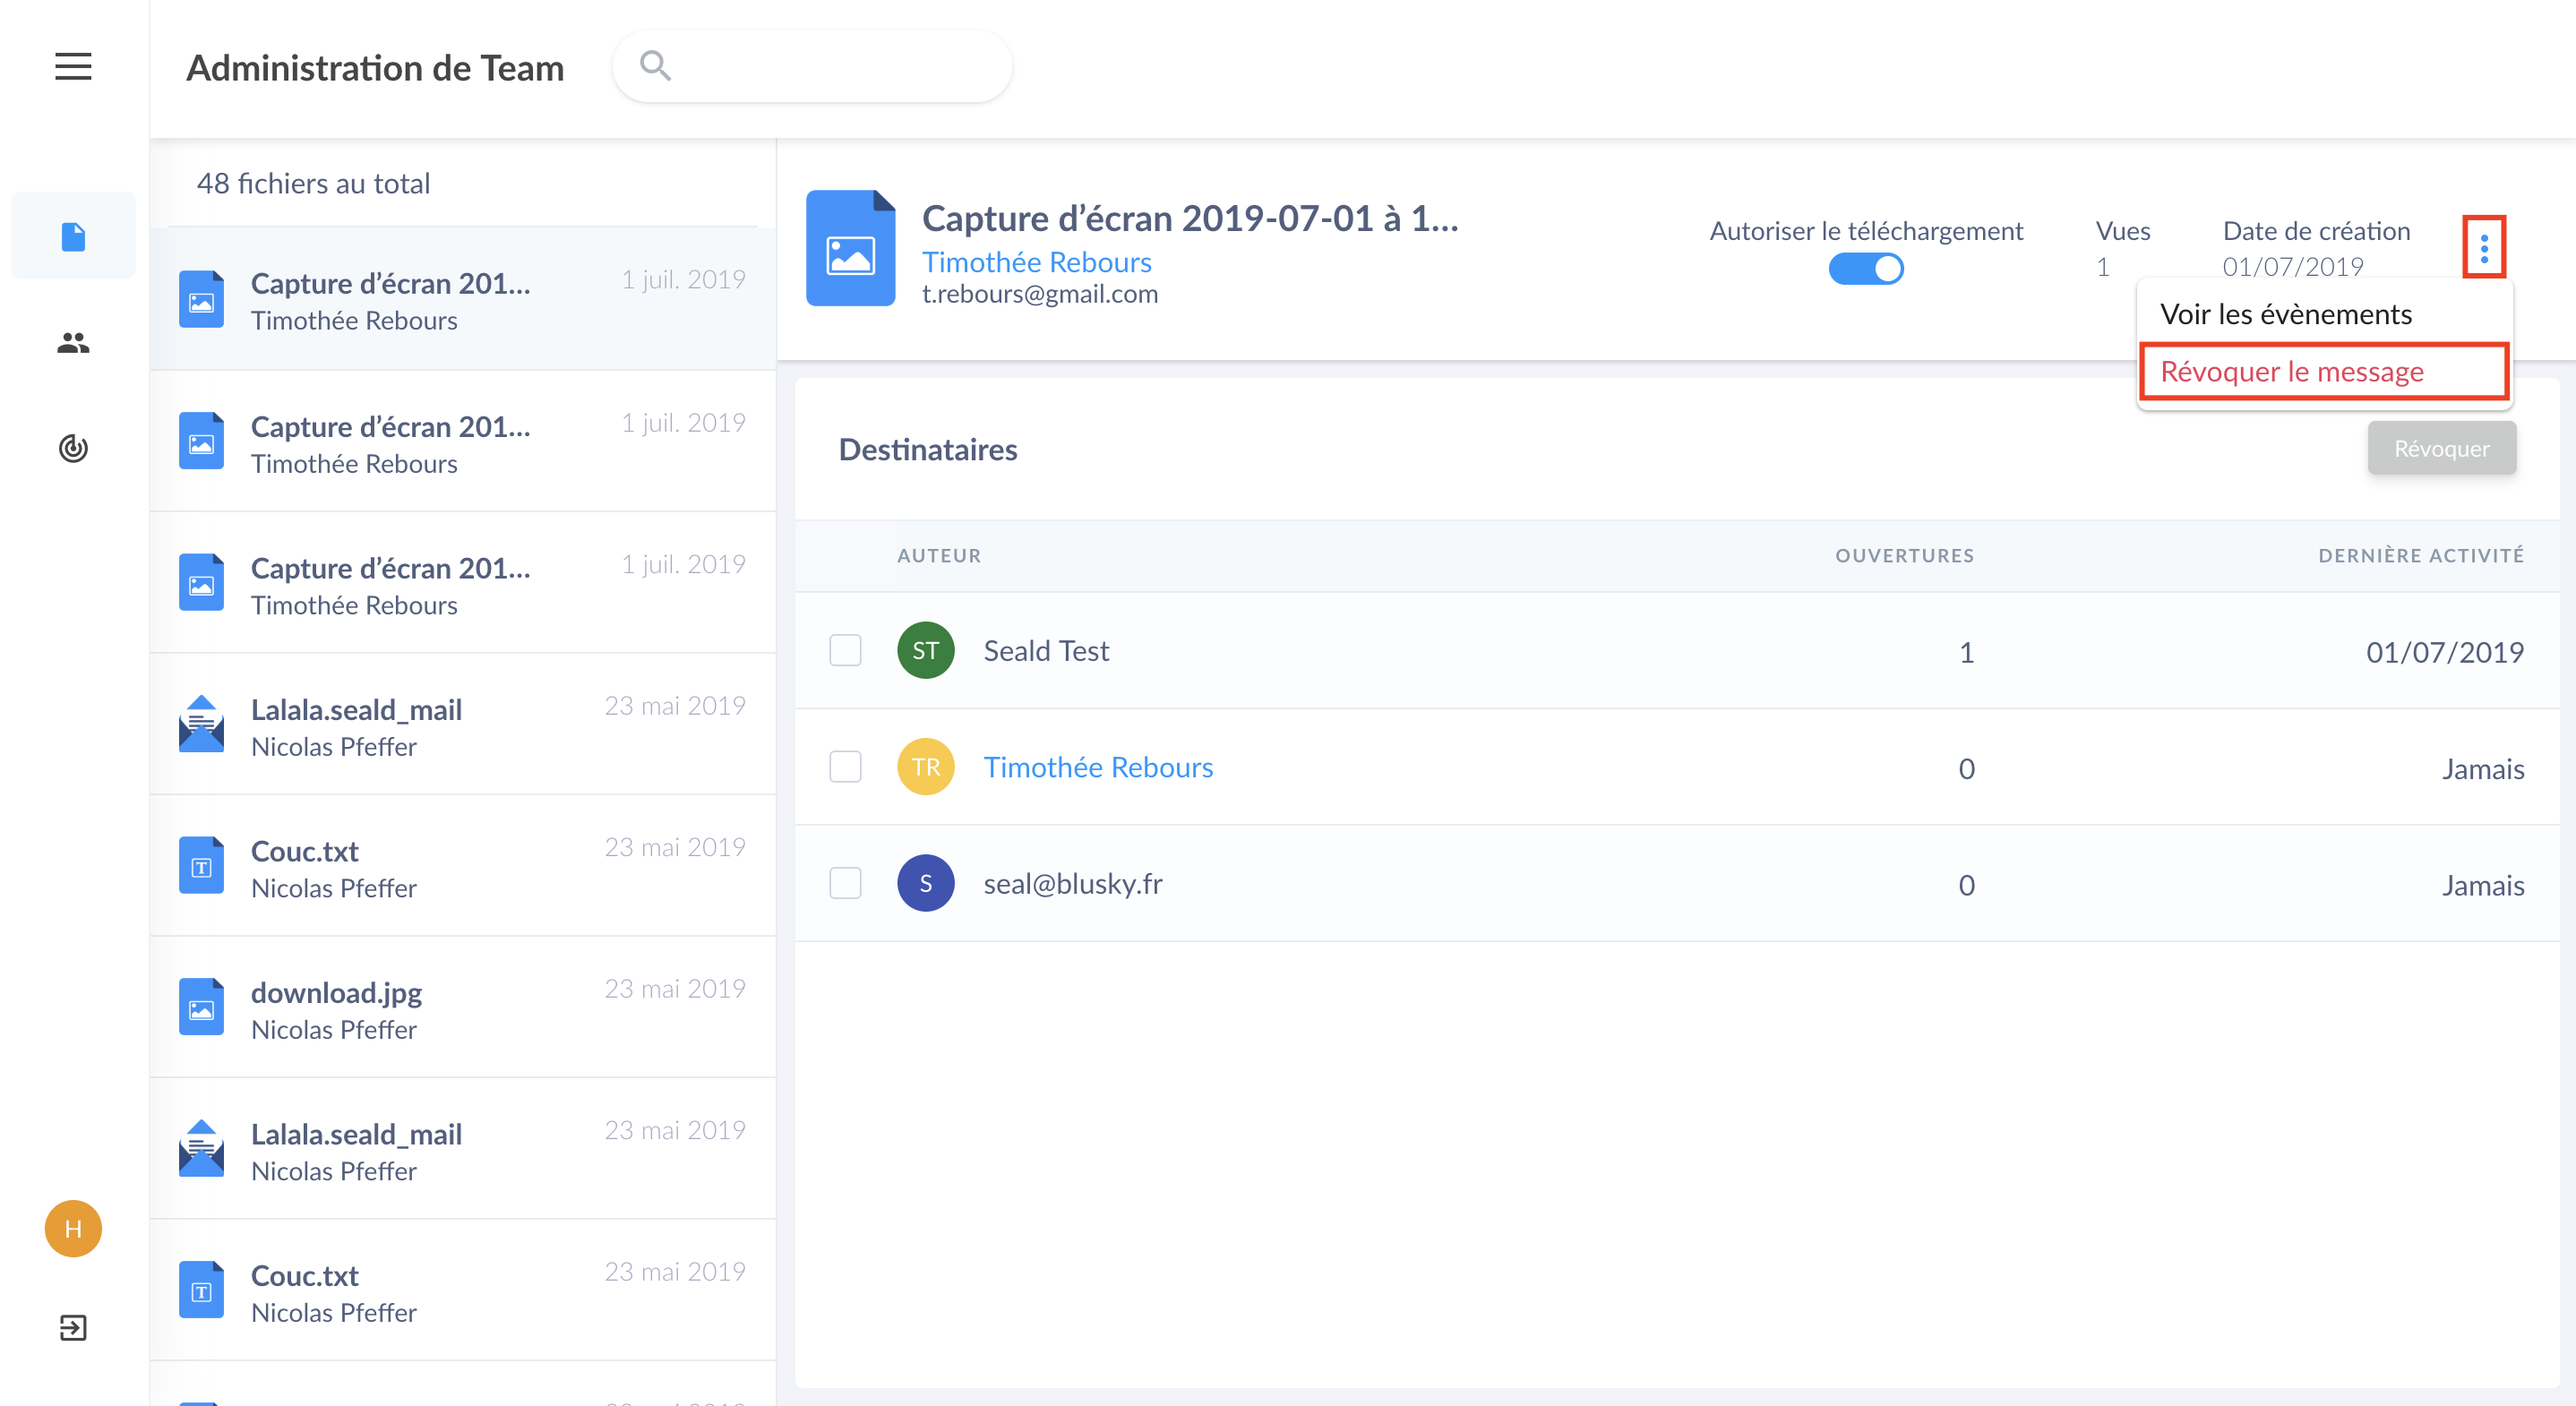Click the t.rebours@gmail.com email text

coord(1040,294)
